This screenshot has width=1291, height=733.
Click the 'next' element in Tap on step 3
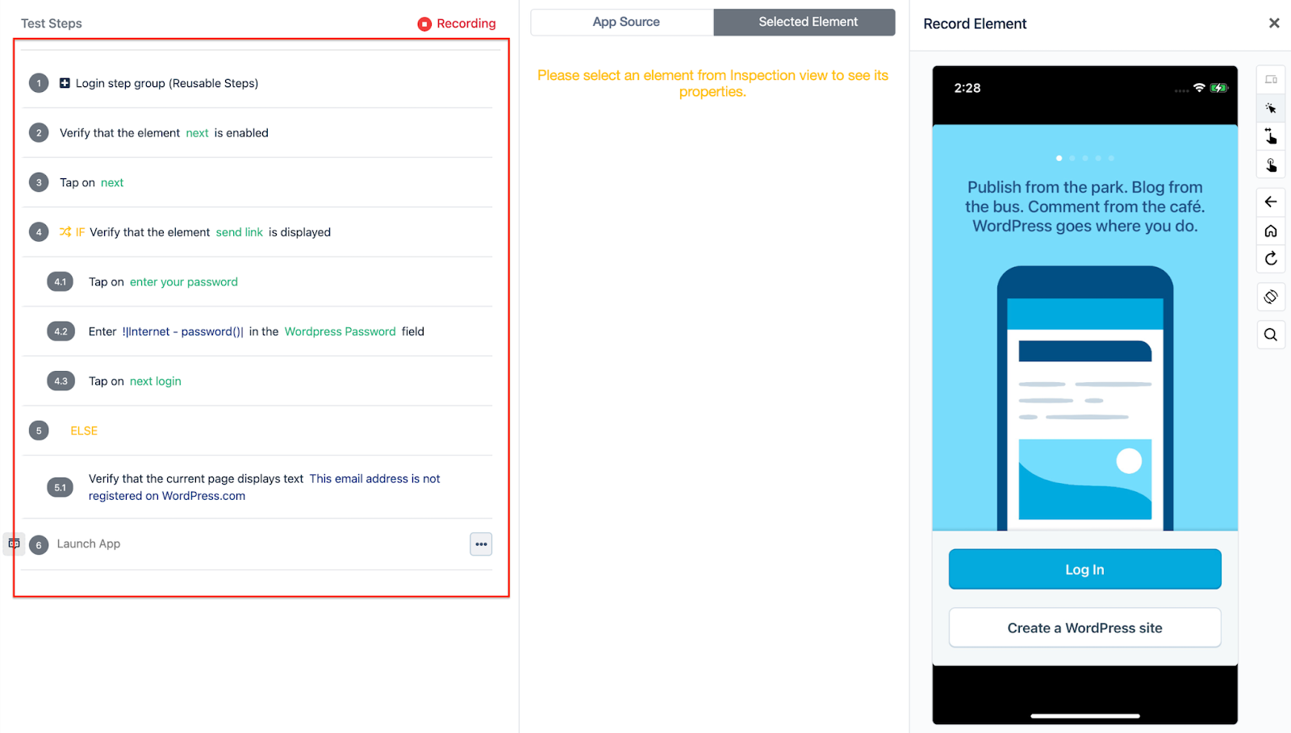(112, 183)
